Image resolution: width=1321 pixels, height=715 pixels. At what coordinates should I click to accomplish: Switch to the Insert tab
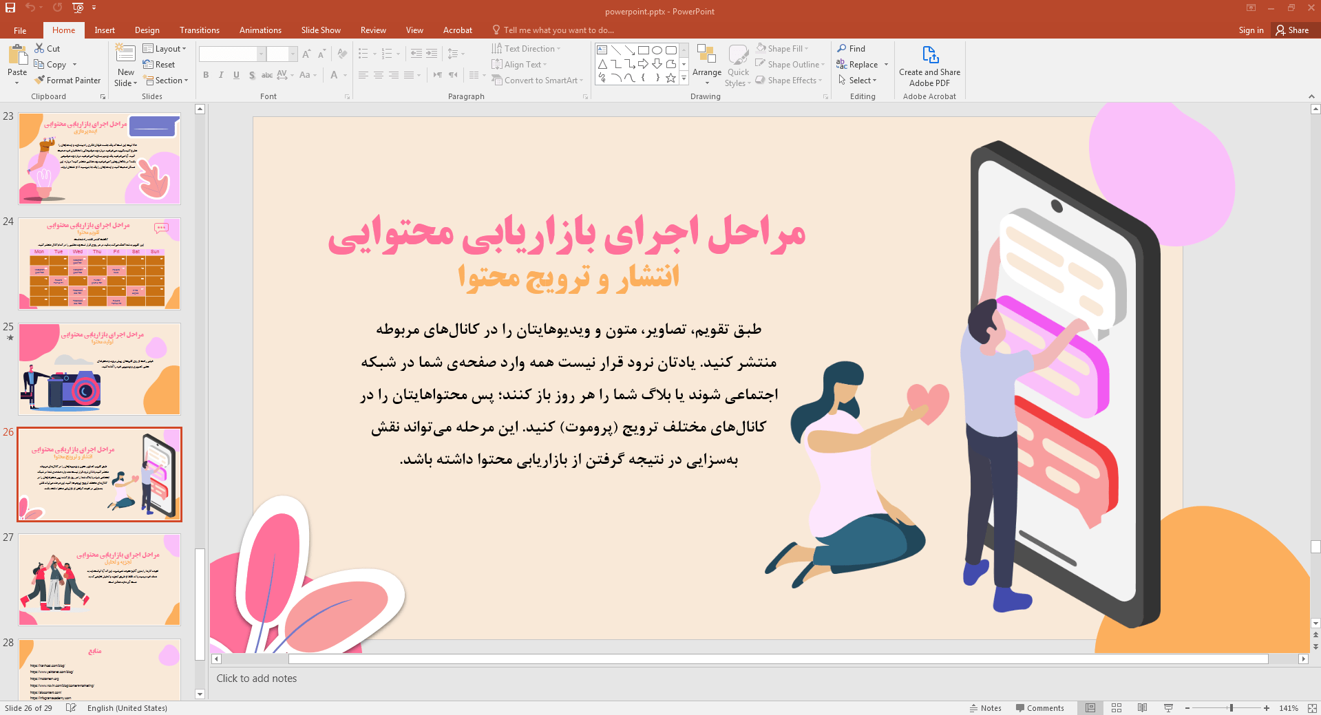click(105, 30)
